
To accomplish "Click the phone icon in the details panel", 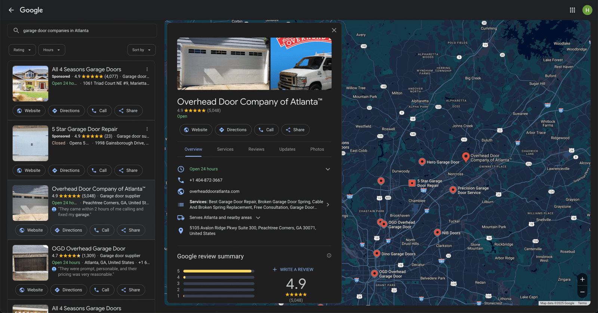I will (181, 180).
